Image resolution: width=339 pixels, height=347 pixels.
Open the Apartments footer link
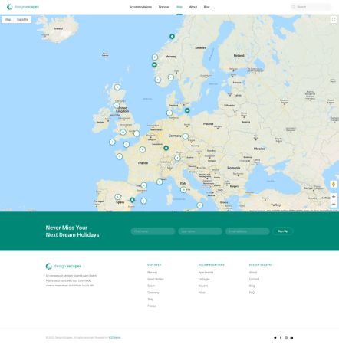coord(206,273)
